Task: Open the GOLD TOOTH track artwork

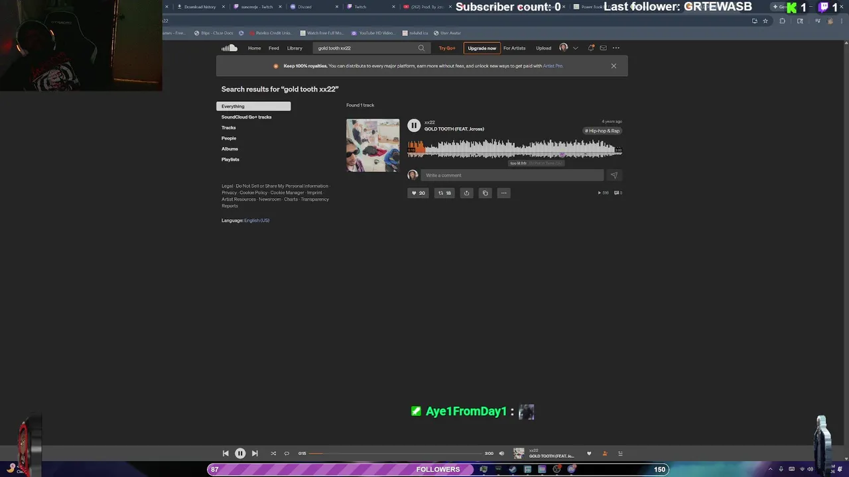Action: click(373, 145)
